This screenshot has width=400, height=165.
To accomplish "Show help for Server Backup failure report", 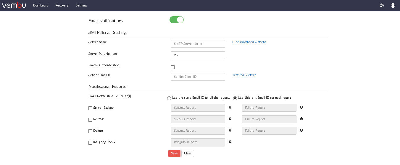I will [301, 108].
